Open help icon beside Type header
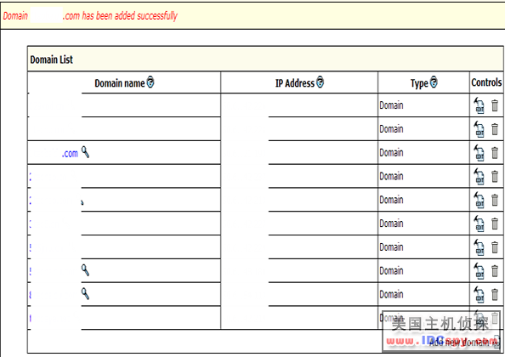The height and width of the screenshot is (357, 505). 434,82
